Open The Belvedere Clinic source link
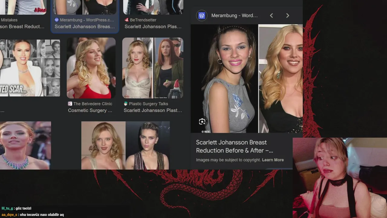This screenshot has width=387, height=218. click(x=93, y=104)
